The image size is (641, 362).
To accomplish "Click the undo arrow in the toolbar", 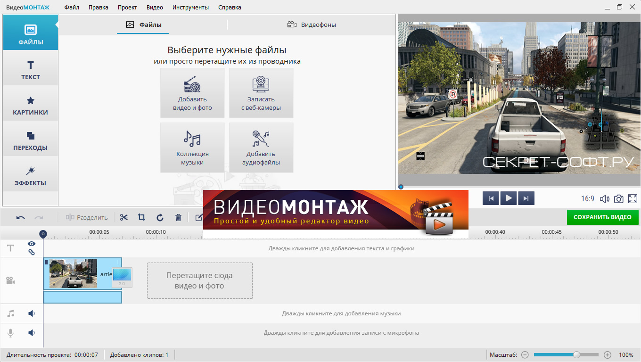I will [x=21, y=217].
